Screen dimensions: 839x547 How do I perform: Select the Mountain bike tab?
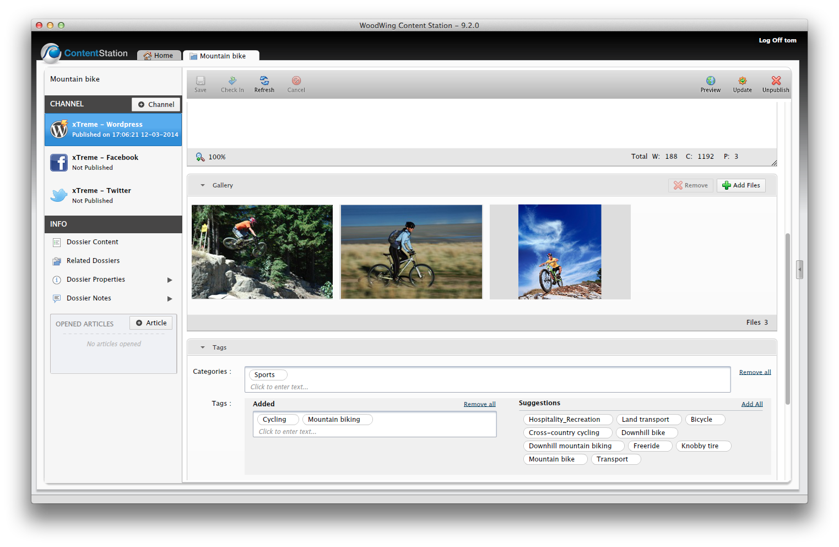point(222,56)
